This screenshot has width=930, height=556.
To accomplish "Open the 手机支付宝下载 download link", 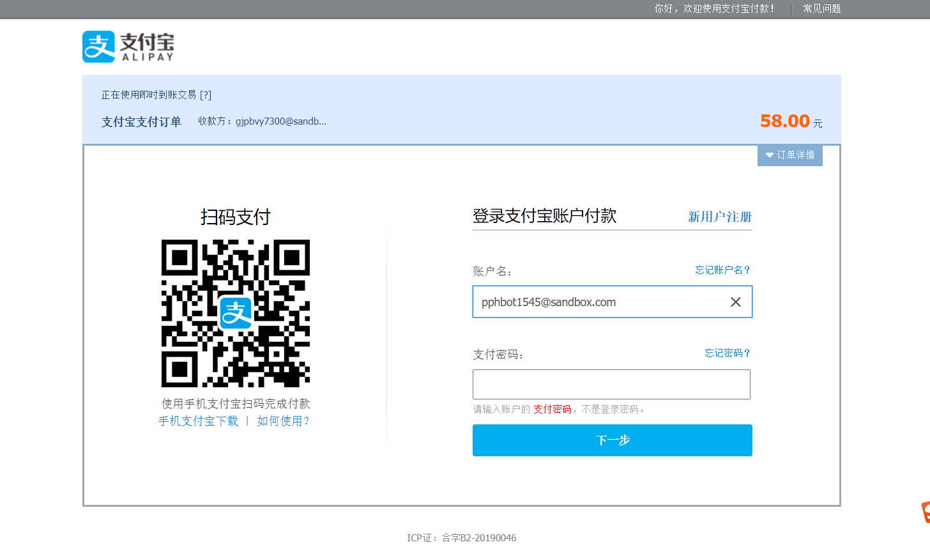I will [x=198, y=421].
